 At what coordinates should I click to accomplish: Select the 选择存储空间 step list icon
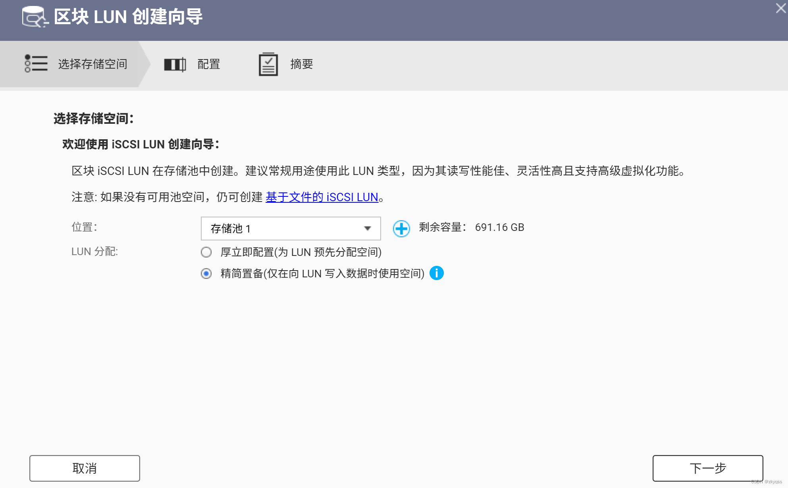point(36,63)
